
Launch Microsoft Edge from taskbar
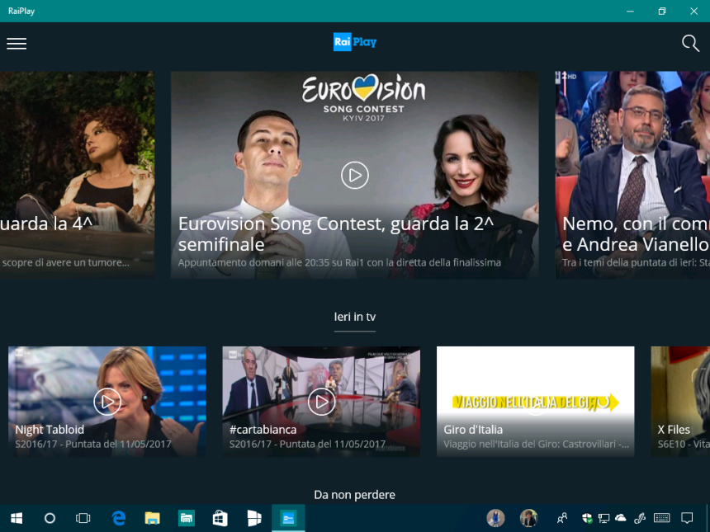coord(119,518)
